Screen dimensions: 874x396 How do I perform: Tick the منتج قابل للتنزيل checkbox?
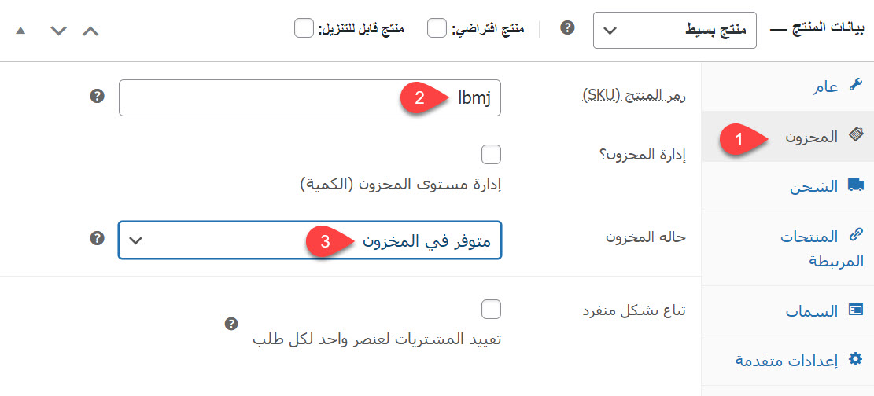click(x=304, y=29)
